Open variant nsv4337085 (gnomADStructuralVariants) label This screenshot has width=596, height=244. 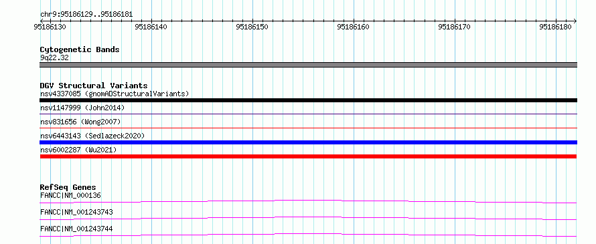(115, 94)
